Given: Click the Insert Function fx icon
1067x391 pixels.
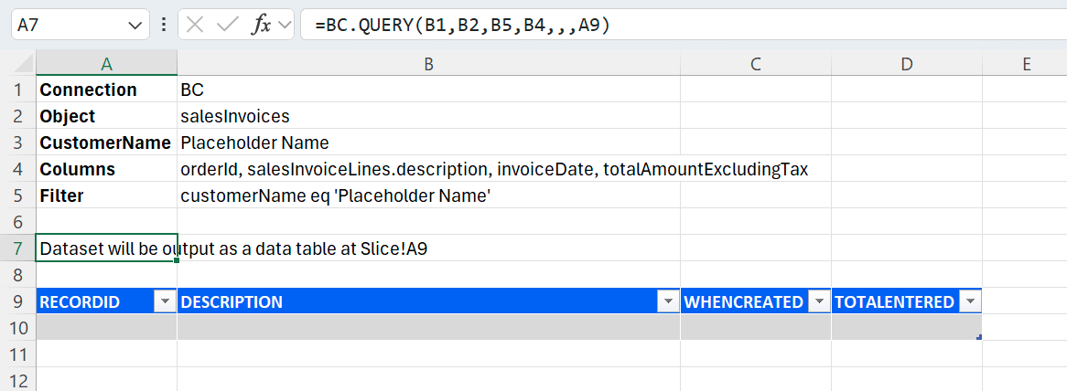Looking at the screenshot, I should pos(261,26).
